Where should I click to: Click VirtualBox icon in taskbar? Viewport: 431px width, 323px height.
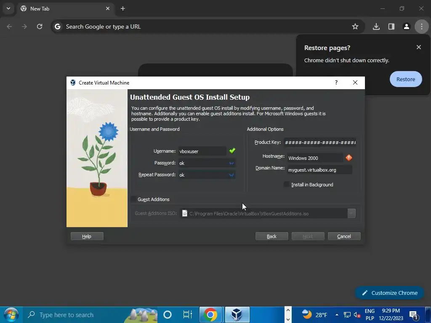coord(237,315)
